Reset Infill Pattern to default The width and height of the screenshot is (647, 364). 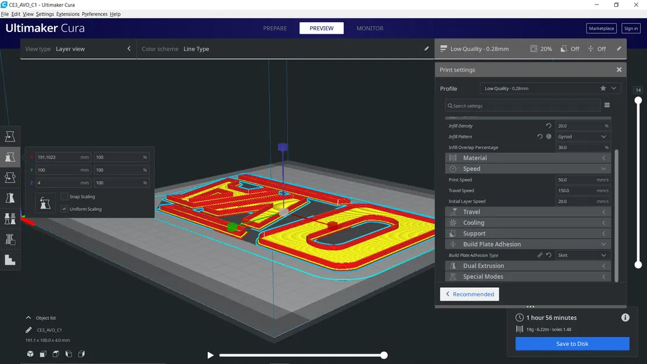[540, 136]
